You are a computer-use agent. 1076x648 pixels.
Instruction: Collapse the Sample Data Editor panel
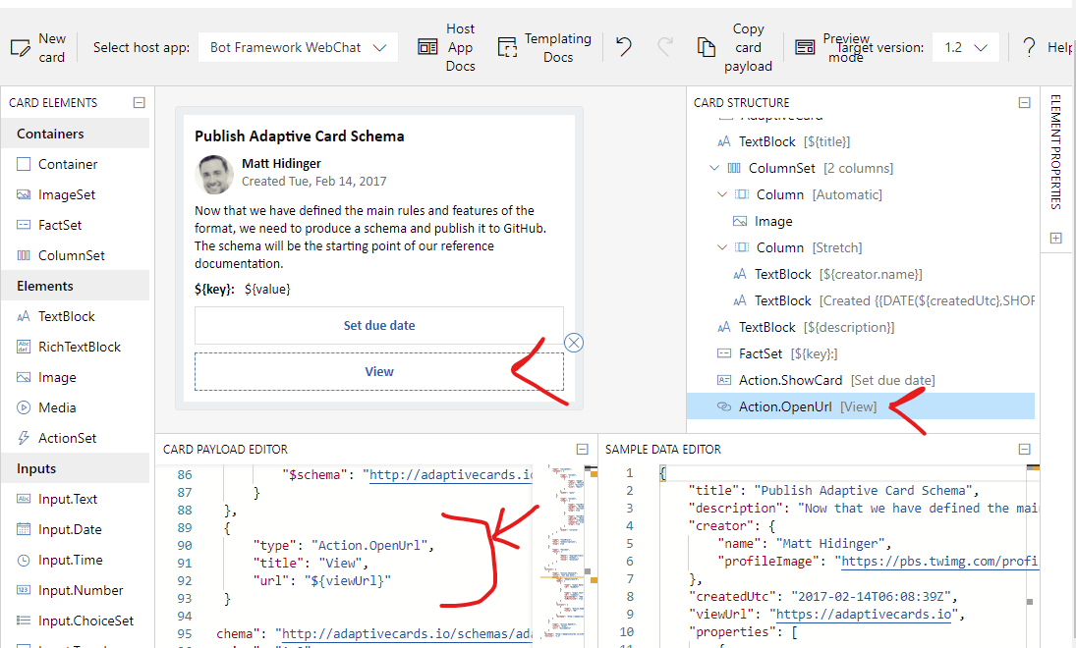(x=1024, y=448)
